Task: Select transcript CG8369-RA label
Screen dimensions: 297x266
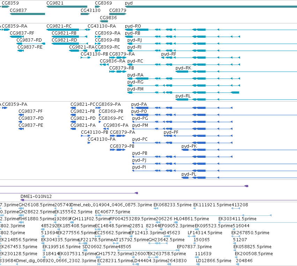Action: 107,33
